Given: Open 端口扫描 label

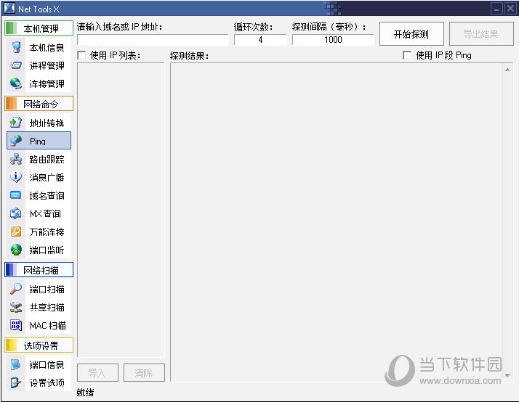Looking at the screenshot, I should (47, 289).
